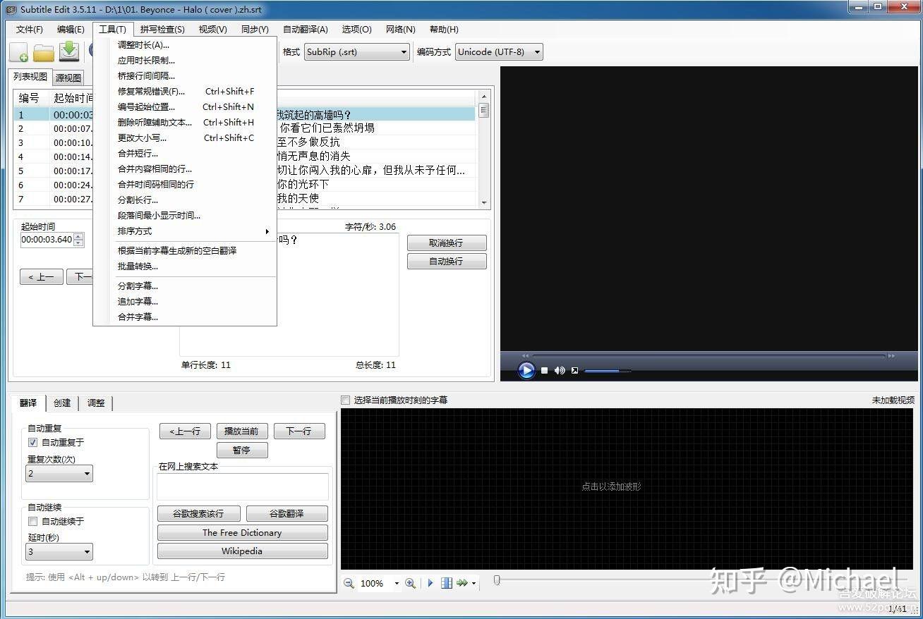Mute the video player volume
Viewport: 923px width, 619px height.
(x=560, y=369)
